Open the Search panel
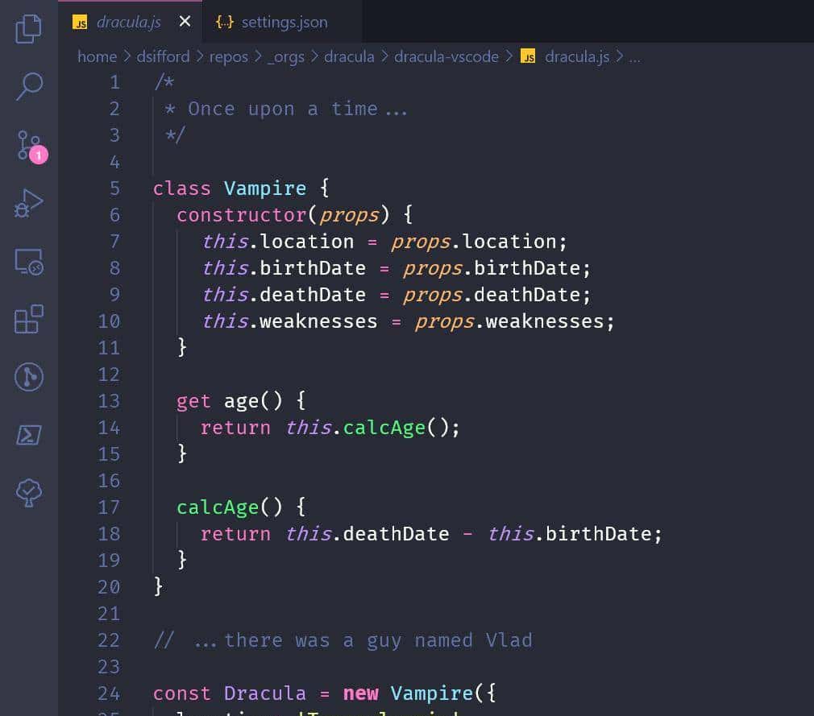 pyautogui.click(x=28, y=84)
